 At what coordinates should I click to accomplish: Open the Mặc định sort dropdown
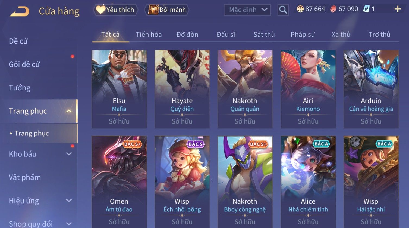(247, 10)
